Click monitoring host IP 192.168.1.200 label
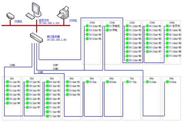The image size is (184, 124). 49,23
